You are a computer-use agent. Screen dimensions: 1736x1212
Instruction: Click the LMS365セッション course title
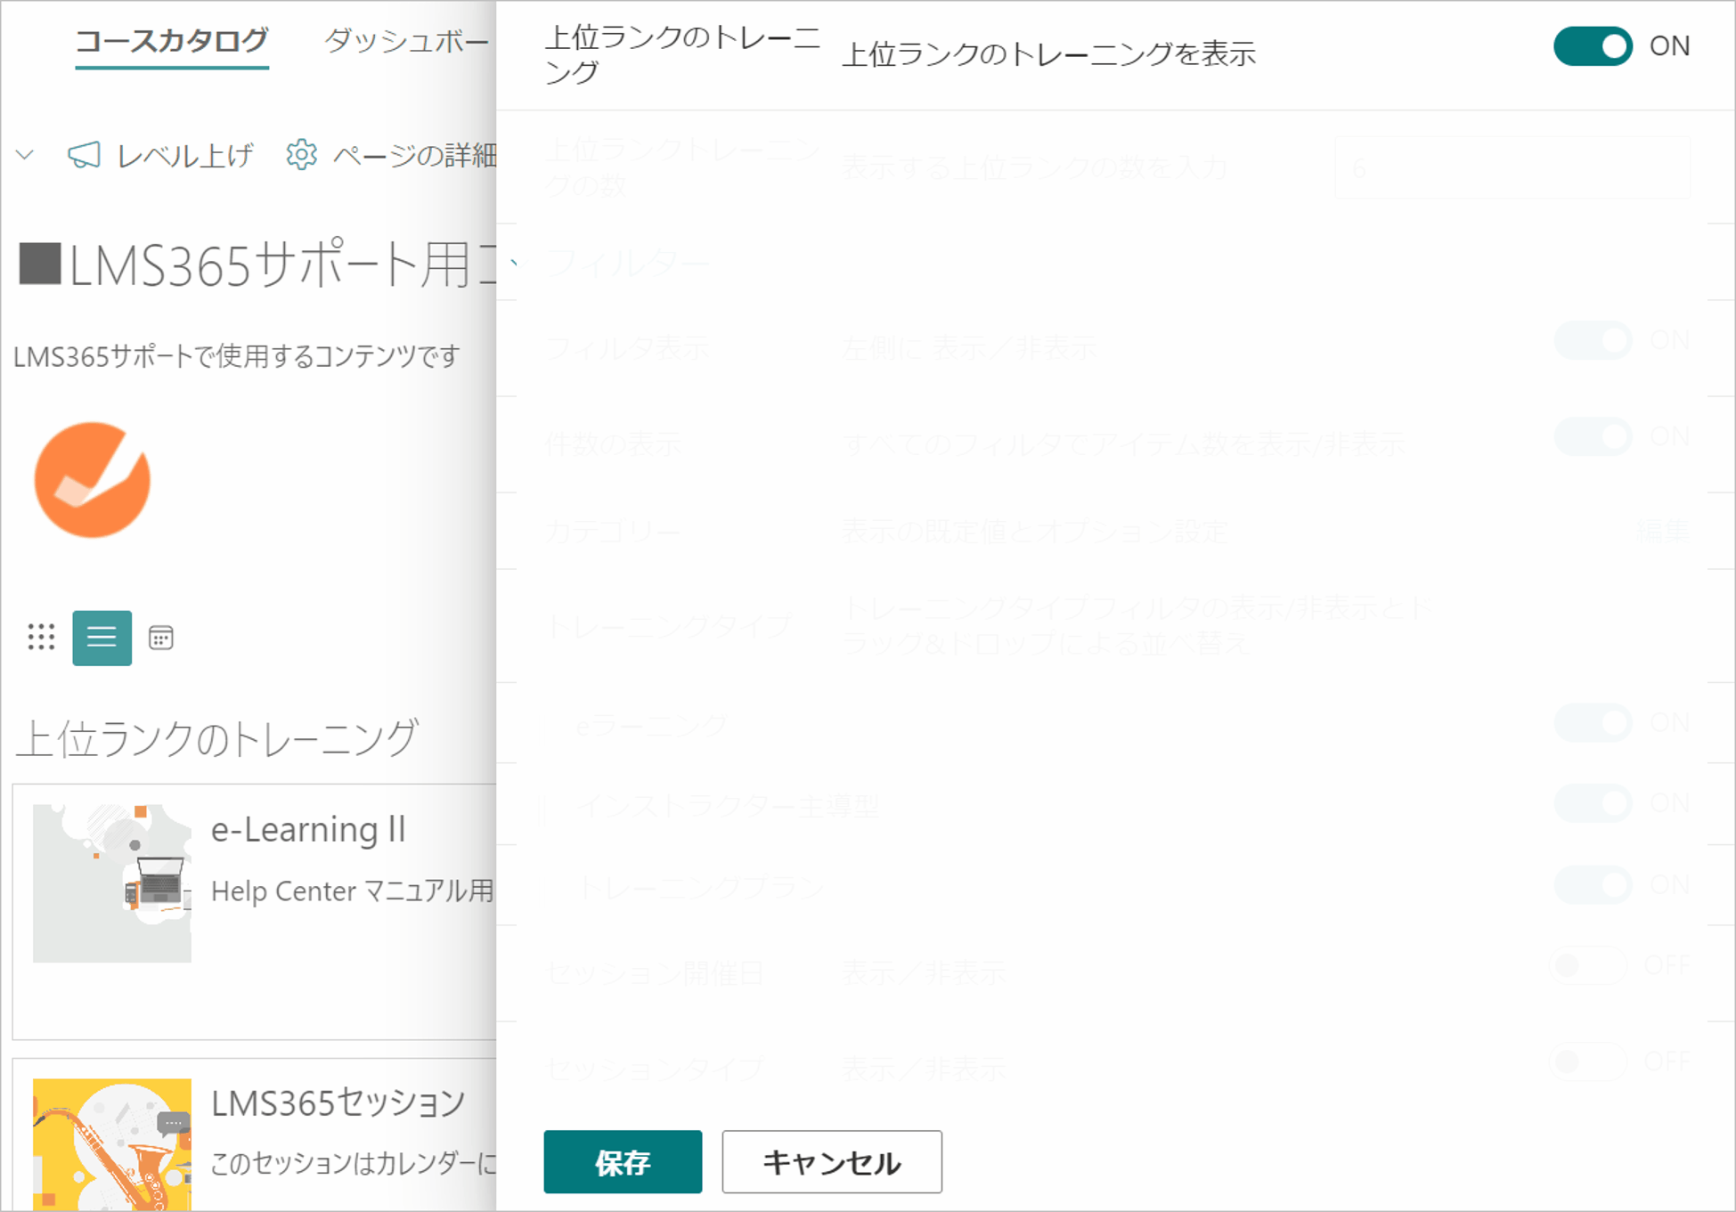coord(338,1103)
